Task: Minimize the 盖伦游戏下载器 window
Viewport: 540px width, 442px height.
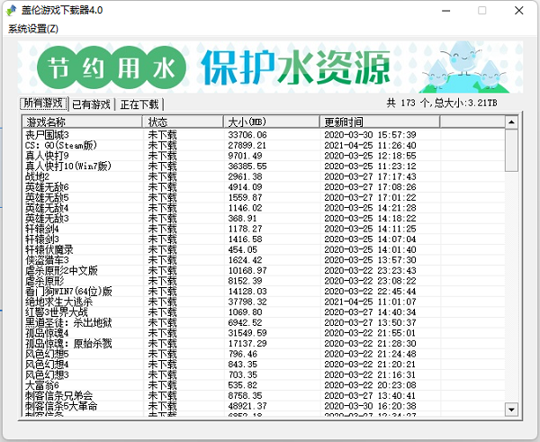Action: [x=446, y=11]
